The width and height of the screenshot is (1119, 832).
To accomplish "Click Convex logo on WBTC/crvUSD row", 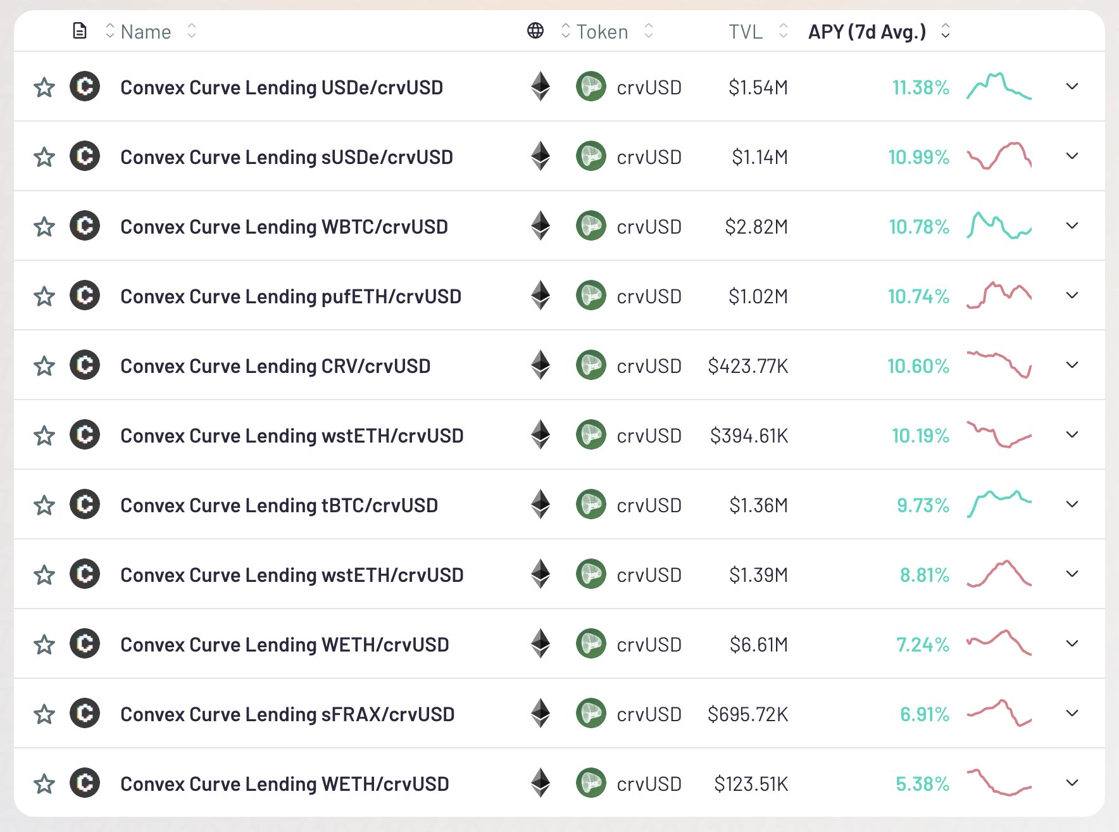I will tap(85, 225).
